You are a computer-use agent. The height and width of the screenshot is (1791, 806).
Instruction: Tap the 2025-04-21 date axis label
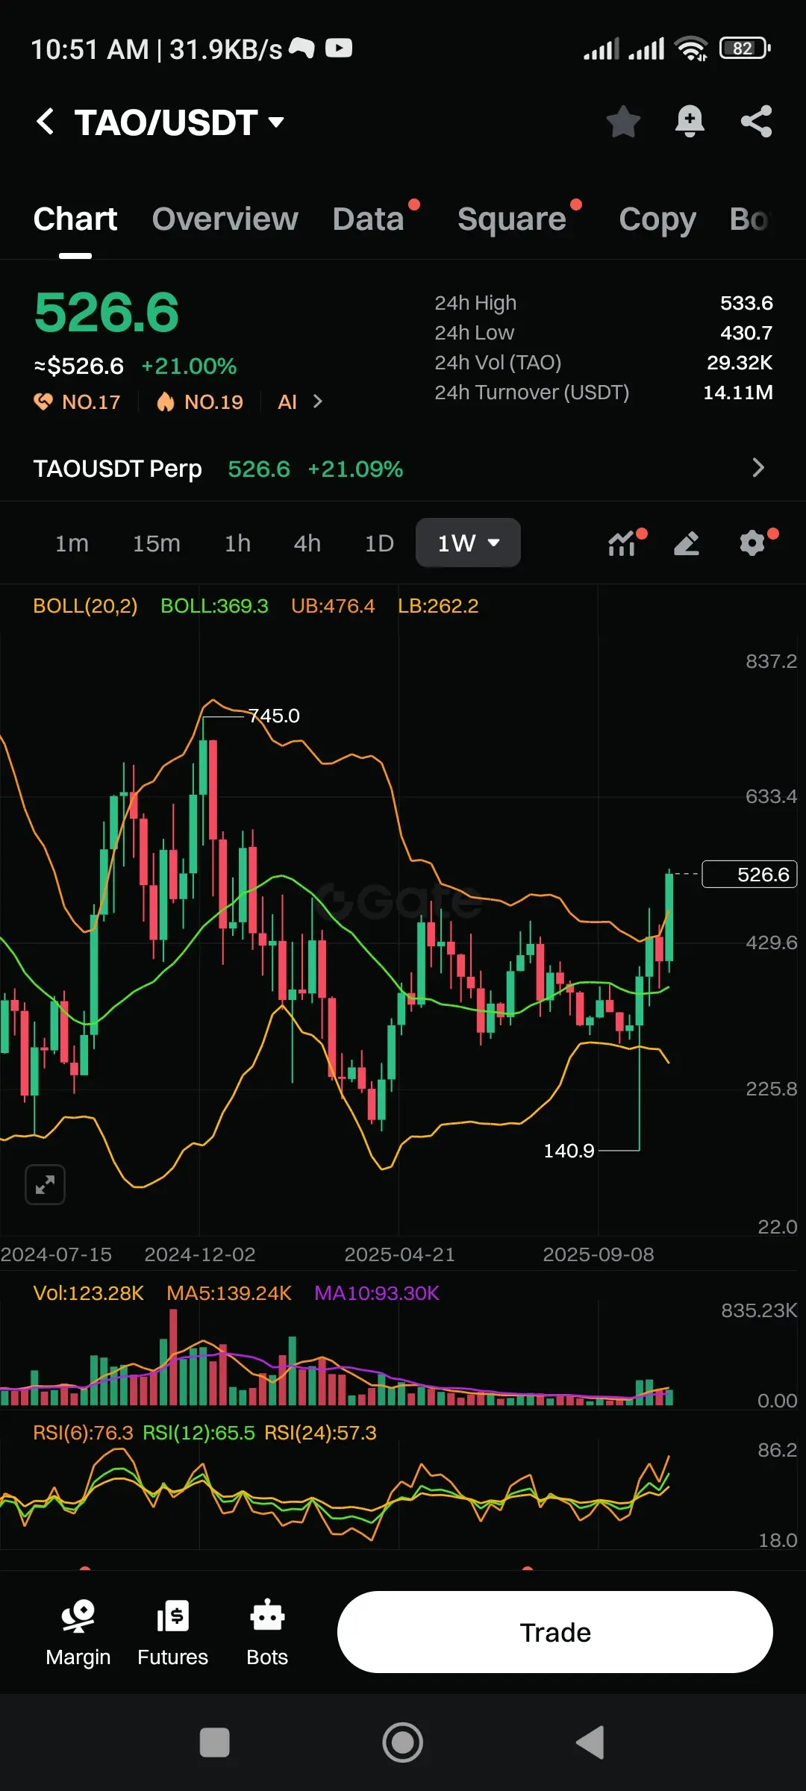399,1254
